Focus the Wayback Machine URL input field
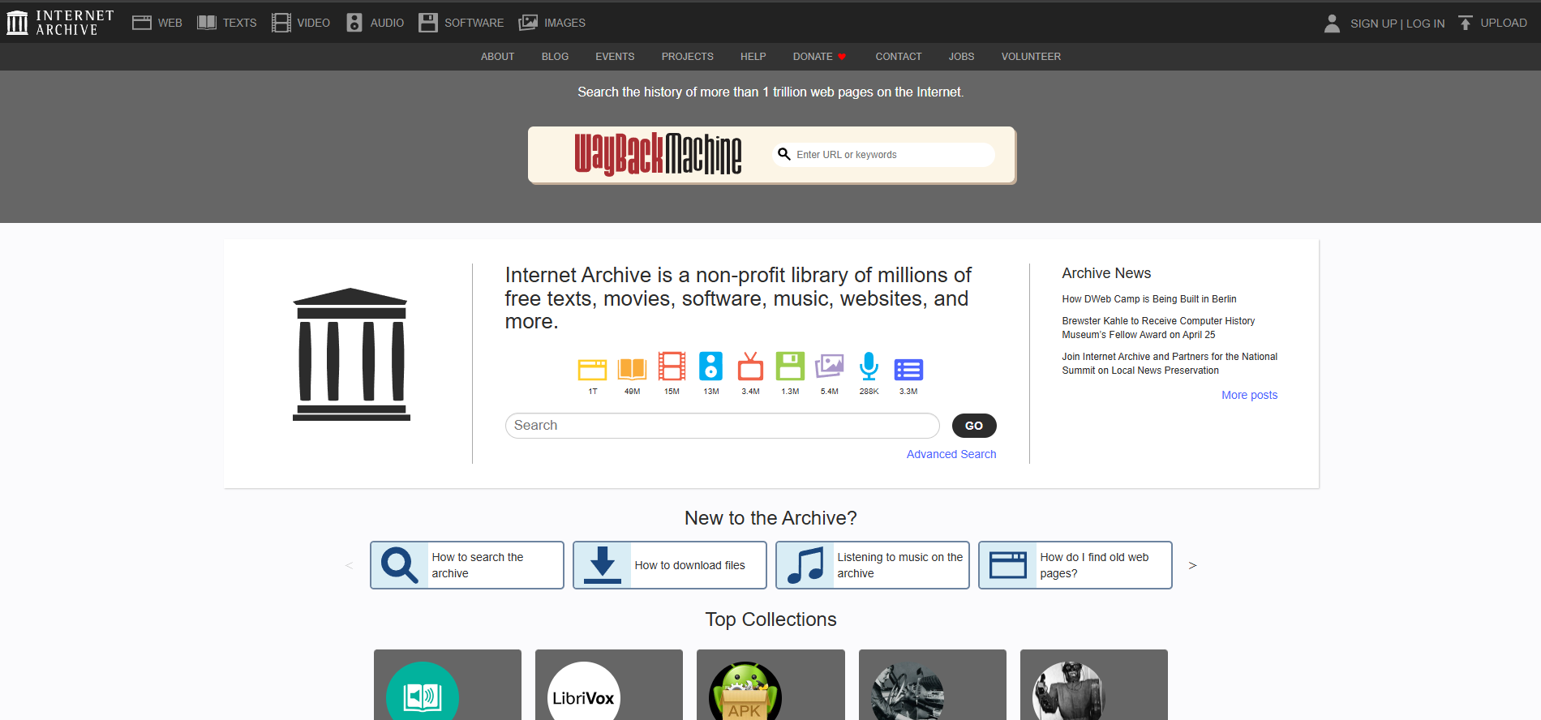 coord(889,155)
